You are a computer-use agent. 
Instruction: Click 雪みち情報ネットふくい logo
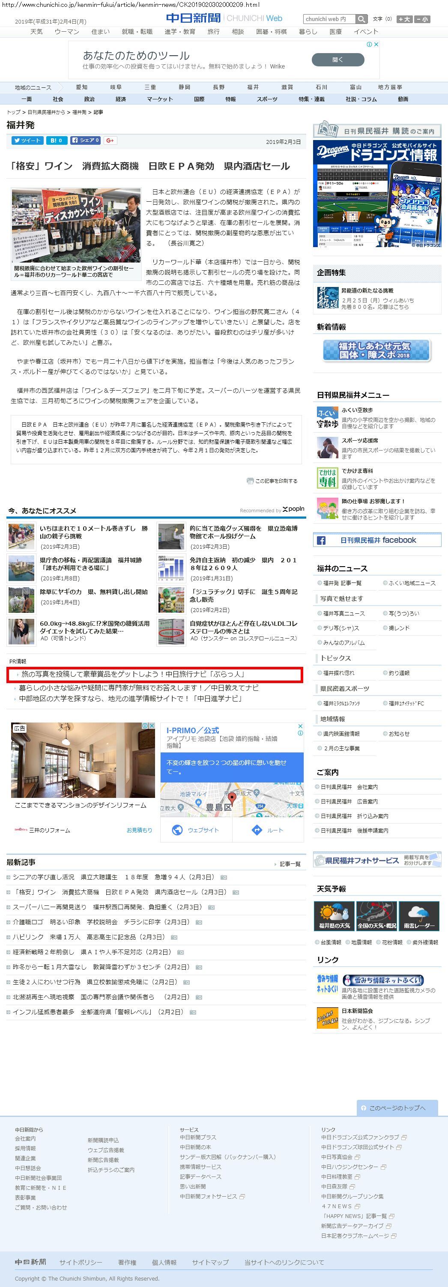click(x=328, y=984)
